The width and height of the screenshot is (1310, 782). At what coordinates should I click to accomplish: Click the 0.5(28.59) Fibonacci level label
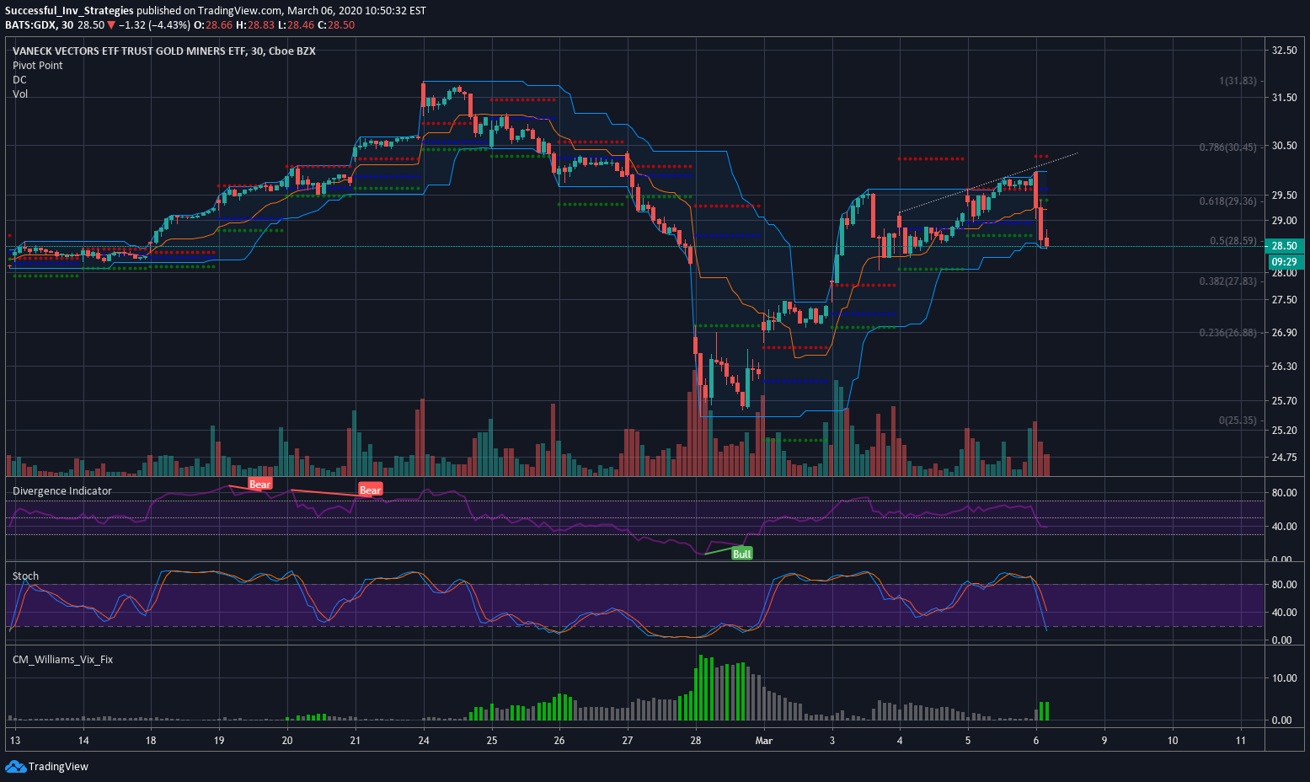pos(1233,241)
